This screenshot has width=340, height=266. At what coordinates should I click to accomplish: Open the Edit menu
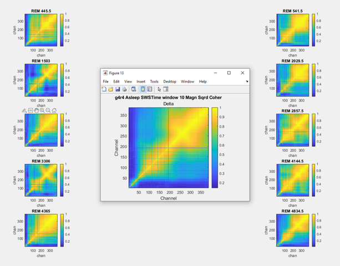pos(116,81)
